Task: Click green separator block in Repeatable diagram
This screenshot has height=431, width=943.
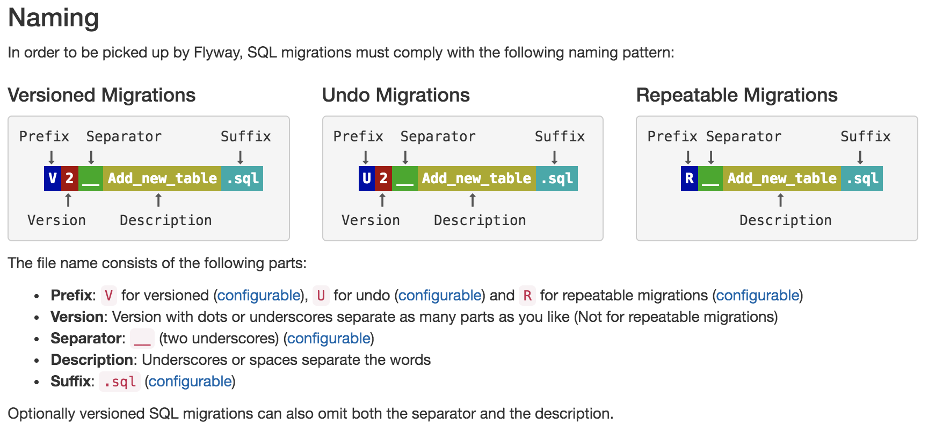Action: click(710, 178)
